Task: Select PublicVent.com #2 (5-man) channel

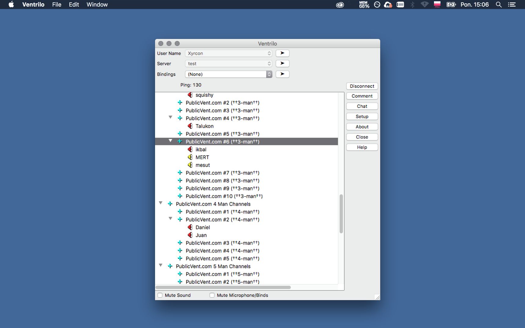Action: [223, 282]
